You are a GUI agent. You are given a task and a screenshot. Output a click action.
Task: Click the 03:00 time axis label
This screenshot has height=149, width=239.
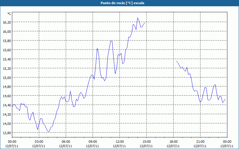(x=39, y=142)
